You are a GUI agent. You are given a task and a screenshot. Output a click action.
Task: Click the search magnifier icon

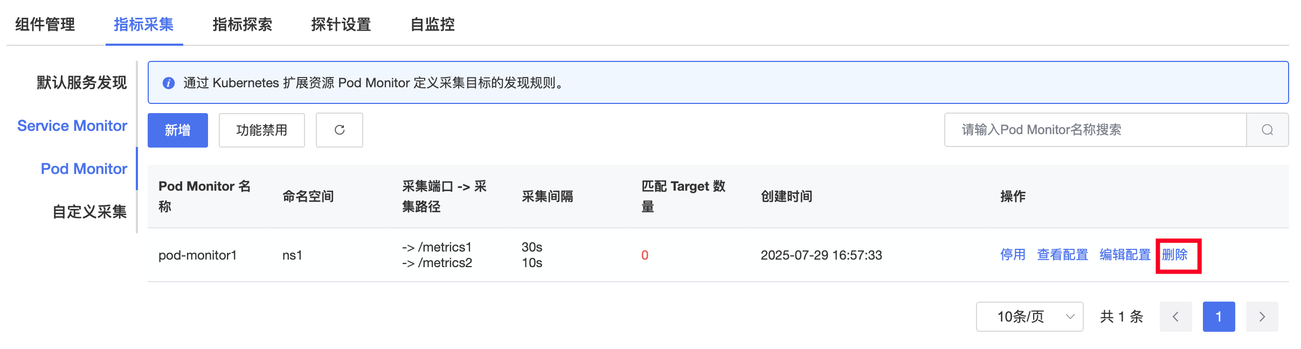[1268, 130]
